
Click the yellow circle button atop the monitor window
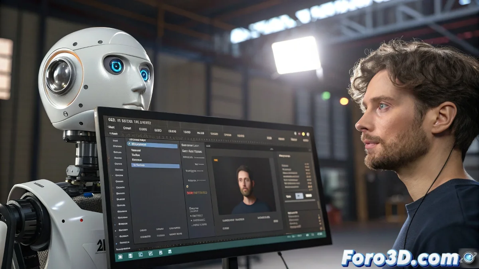303,134
